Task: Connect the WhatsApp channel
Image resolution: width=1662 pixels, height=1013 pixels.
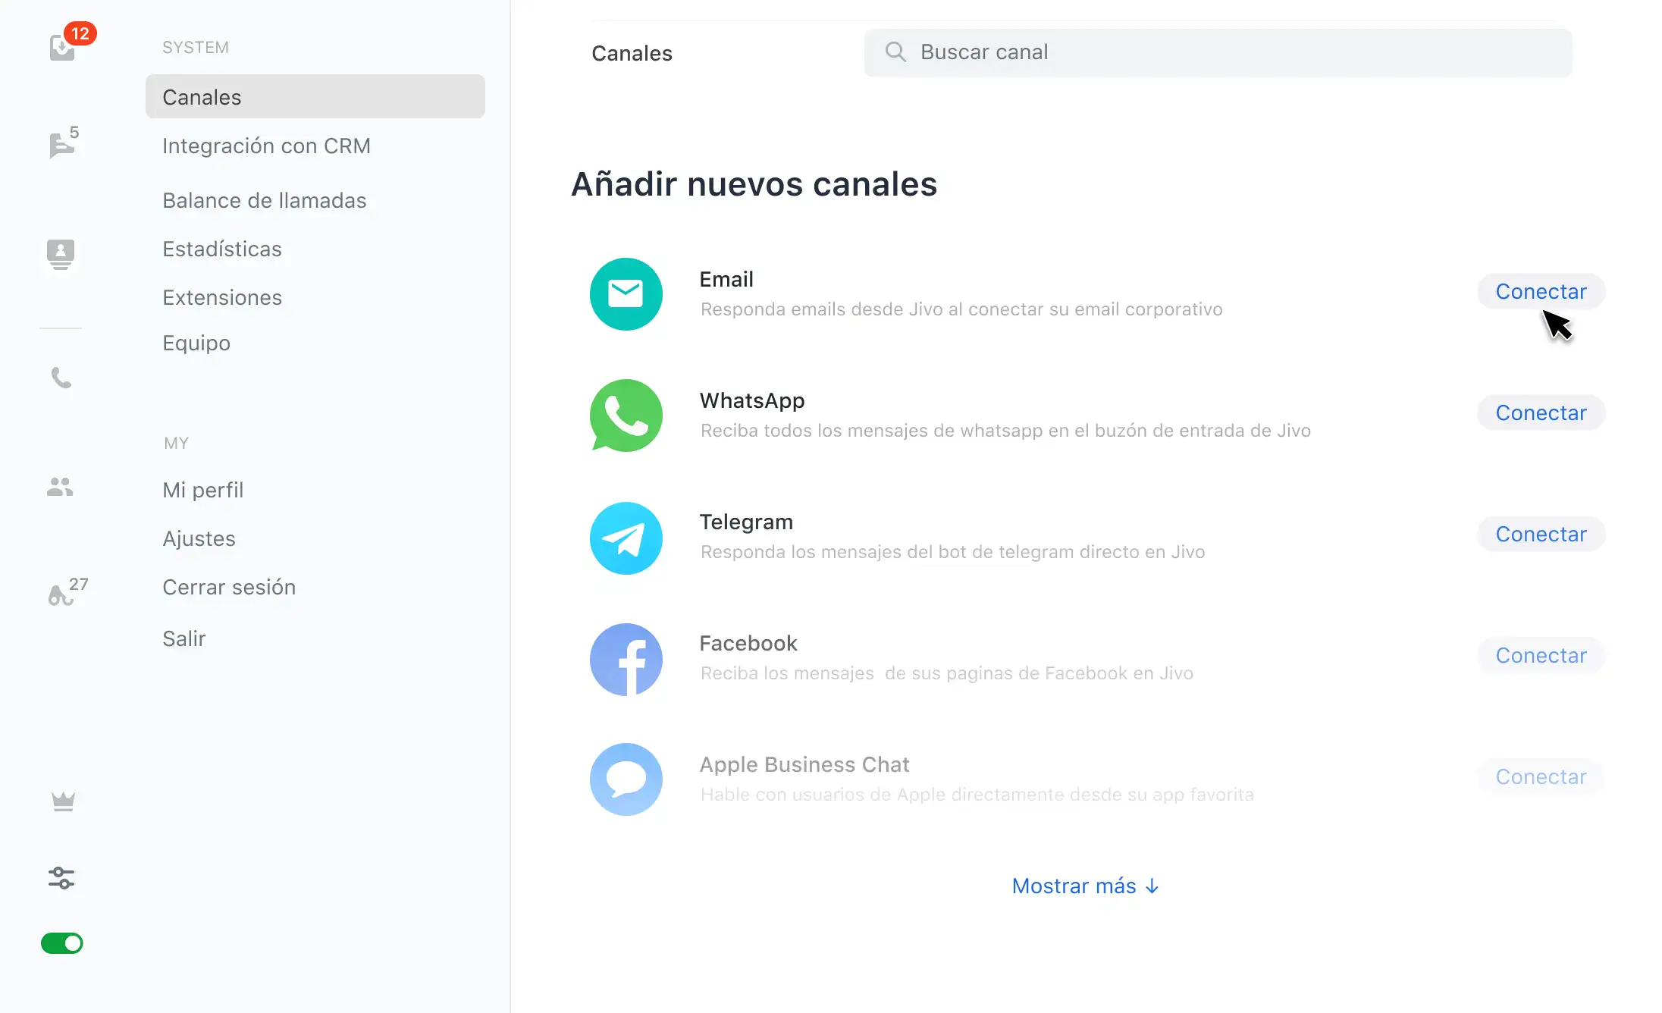Action: point(1541,412)
